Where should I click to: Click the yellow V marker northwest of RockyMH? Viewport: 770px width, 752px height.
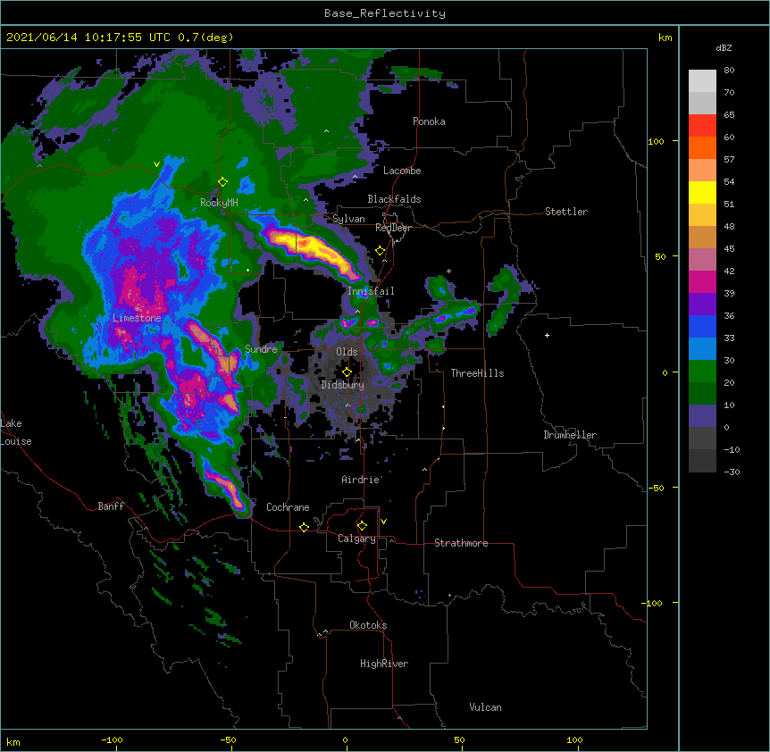click(x=156, y=164)
